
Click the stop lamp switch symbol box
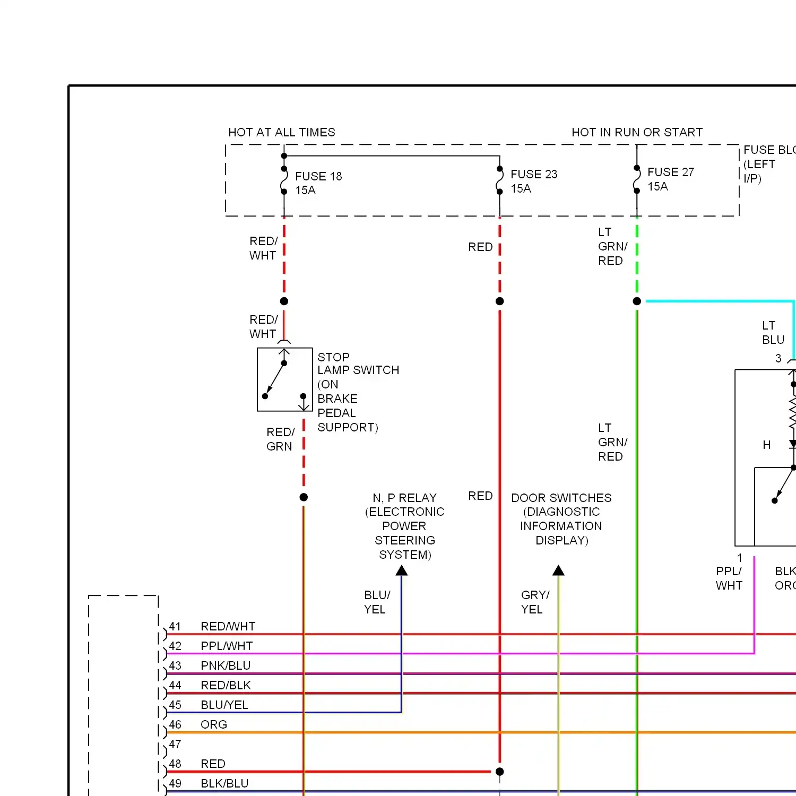[x=285, y=379]
